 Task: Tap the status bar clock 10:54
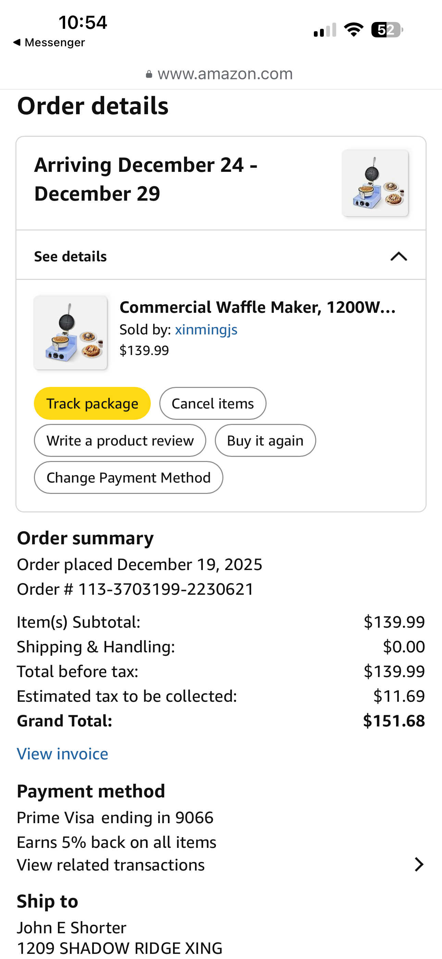click(x=83, y=22)
